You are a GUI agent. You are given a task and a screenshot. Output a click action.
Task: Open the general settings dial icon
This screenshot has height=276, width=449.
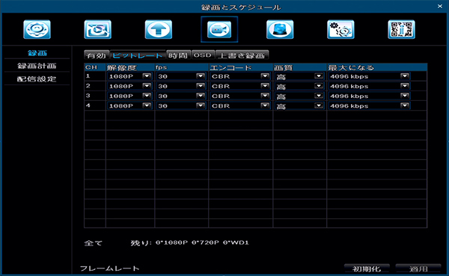point(37,29)
